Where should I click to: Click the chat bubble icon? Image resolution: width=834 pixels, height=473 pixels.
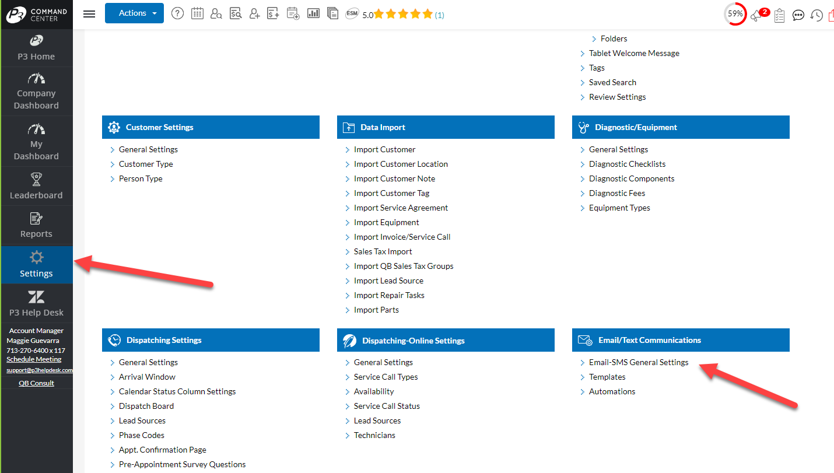(x=798, y=15)
